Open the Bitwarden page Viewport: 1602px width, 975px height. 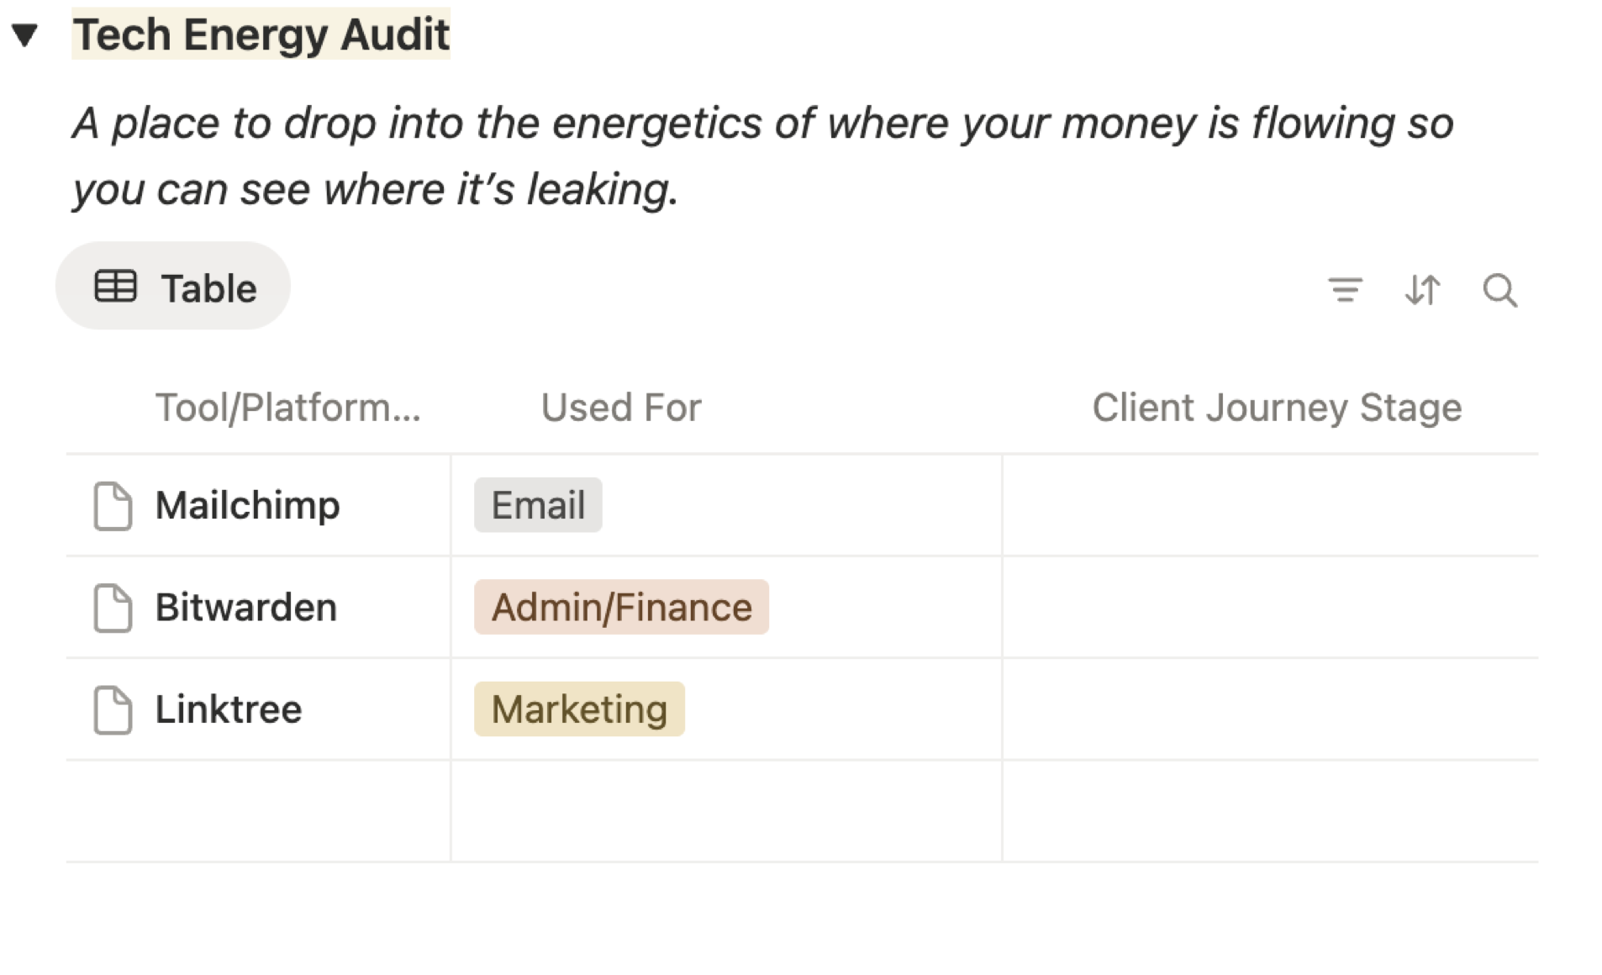coord(245,608)
